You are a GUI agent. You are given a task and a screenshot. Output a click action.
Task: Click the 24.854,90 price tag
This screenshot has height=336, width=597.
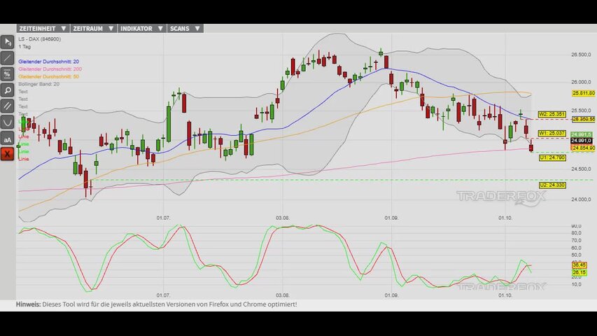(583, 148)
